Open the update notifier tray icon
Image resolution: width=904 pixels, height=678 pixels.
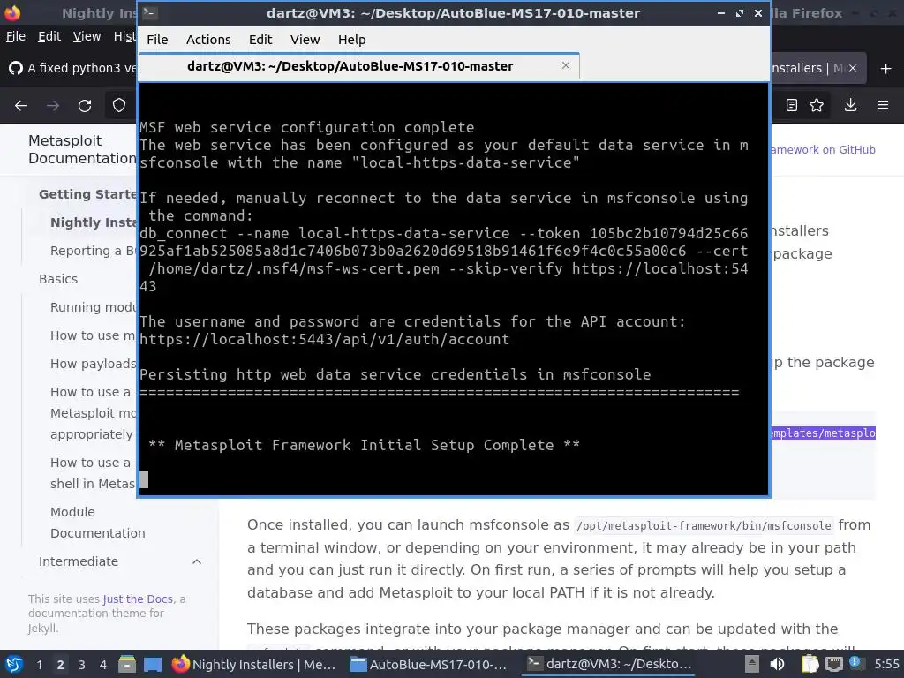(855, 663)
